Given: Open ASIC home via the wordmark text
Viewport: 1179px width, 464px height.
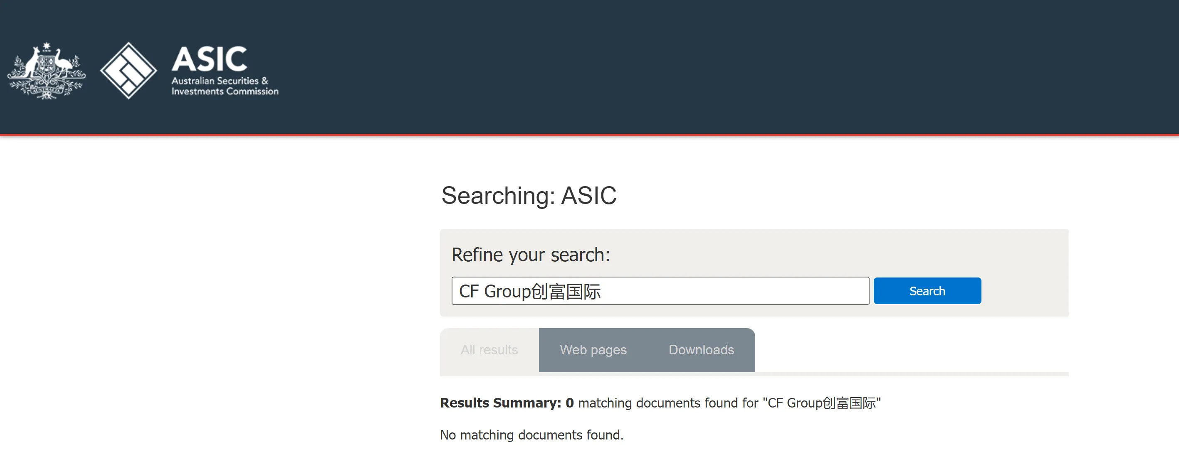Looking at the screenshot, I should (225, 70).
